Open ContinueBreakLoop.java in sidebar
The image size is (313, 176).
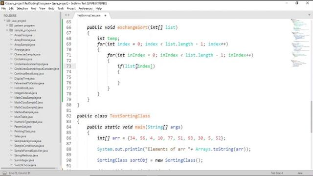coord(29,74)
